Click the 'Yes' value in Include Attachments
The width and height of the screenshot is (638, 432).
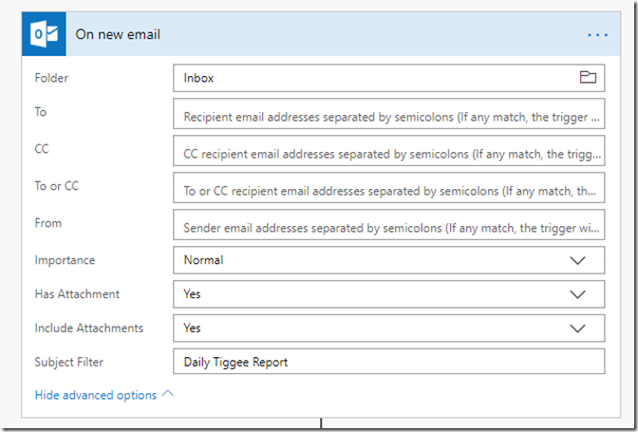(193, 329)
